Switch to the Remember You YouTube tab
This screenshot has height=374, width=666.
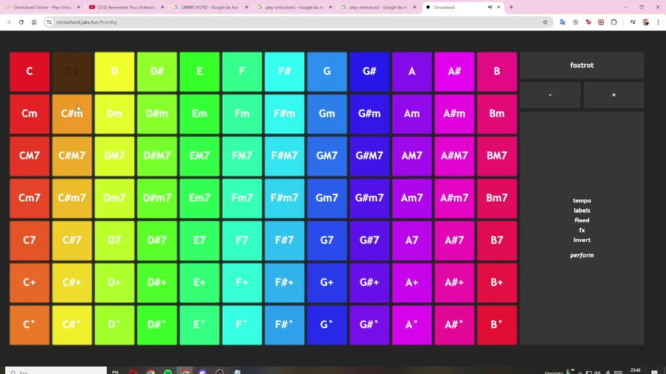tap(126, 7)
